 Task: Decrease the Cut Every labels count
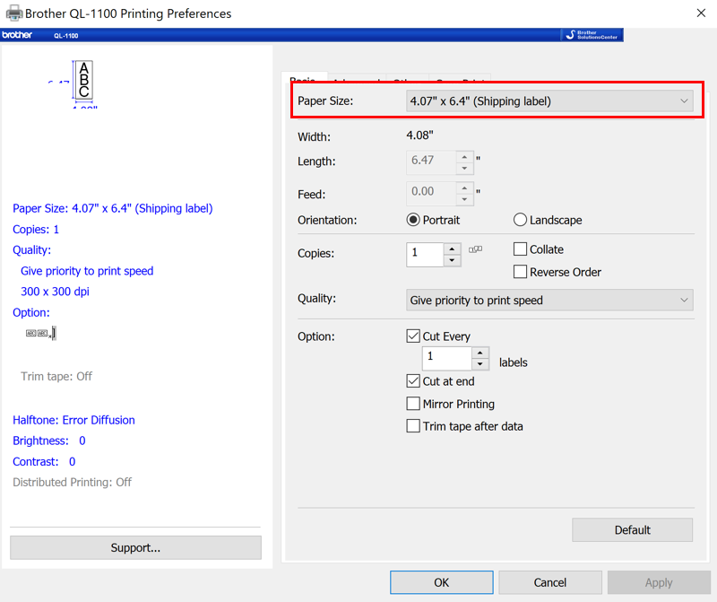pyautogui.click(x=480, y=364)
